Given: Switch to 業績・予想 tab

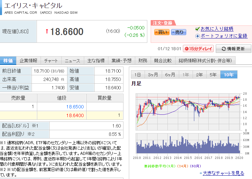Looking at the screenshot, I should tap(121, 61).
